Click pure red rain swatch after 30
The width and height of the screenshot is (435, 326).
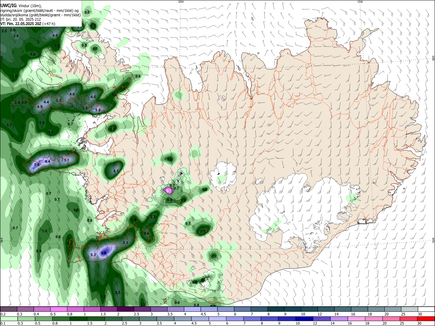coord(425,319)
